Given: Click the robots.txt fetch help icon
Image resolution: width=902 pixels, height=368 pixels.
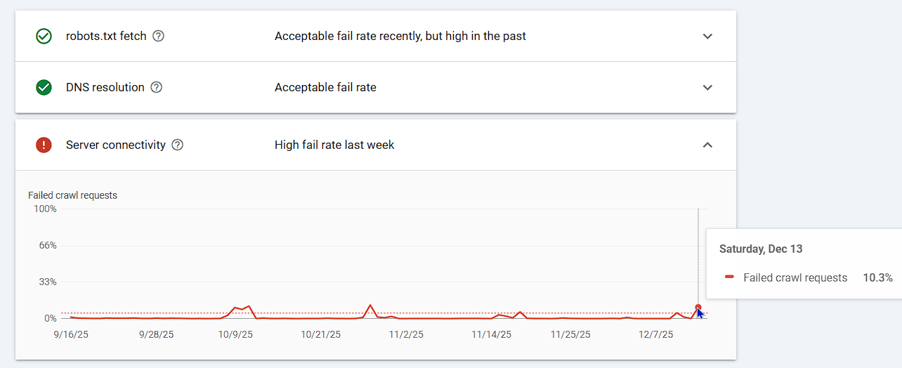Looking at the screenshot, I should (x=159, y=36).
